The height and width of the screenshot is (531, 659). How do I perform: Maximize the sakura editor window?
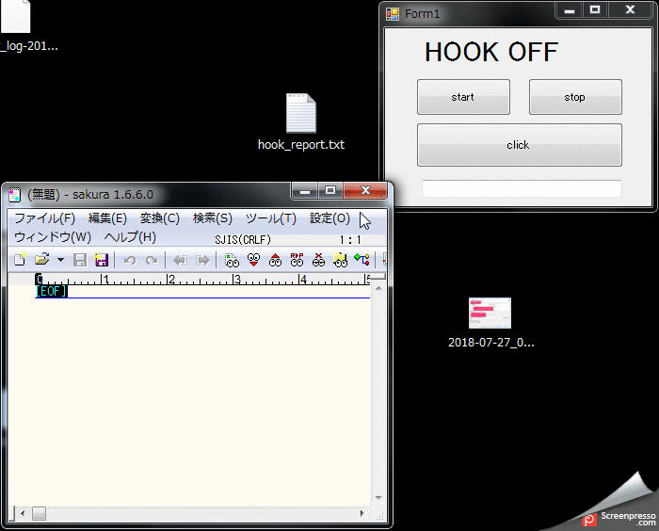330,191
